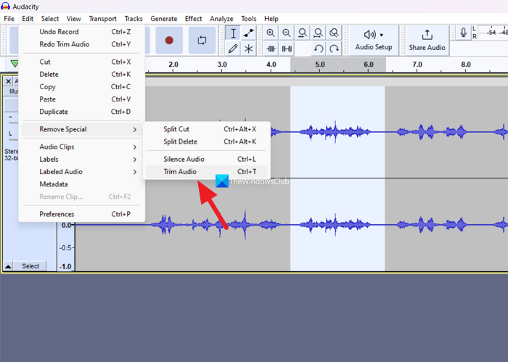Click the record meter microphone icon
This screenshot has height=362, width=508.
(x=463, y=33)
